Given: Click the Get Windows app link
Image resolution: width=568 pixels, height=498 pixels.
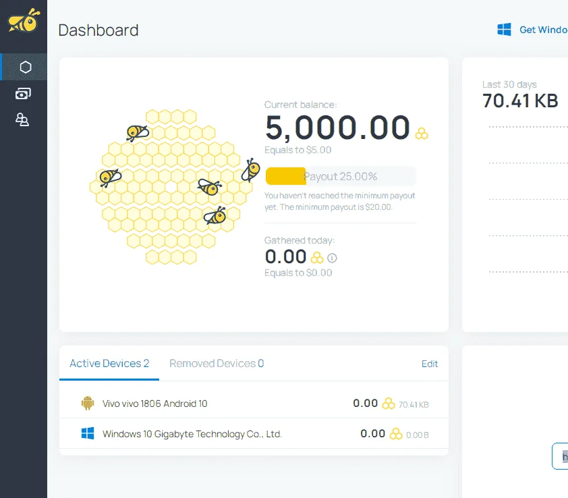Looking at the screenshot, I should [x=543, y=30].
